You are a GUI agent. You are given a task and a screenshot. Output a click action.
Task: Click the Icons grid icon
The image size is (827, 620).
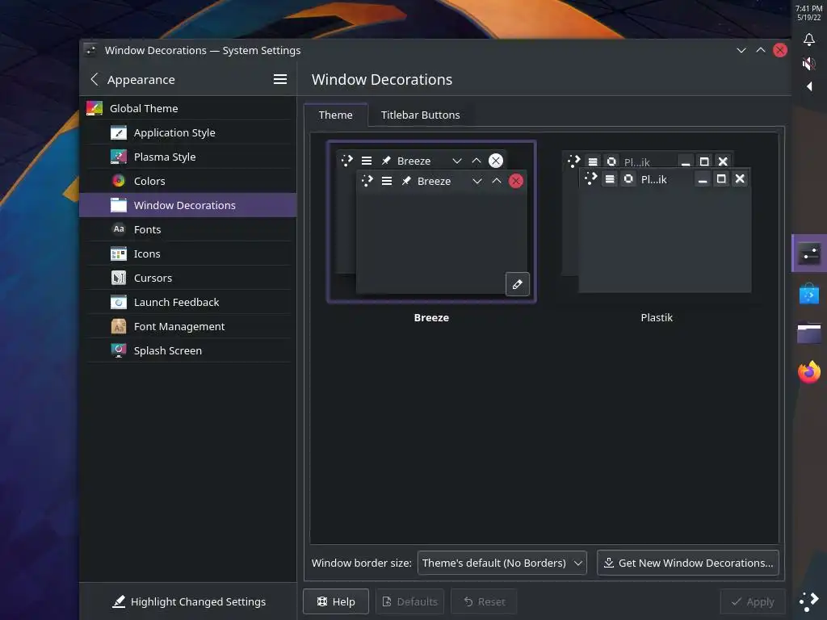(119, 254)
